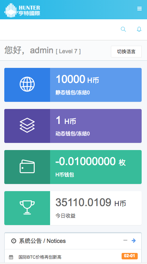147x264 pixels.
Task: Select the 动态钱包/冻结0 label
Action: pos(73,134)
